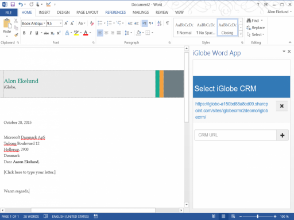Open the iGlobe sharepoint CRM link
This screenshot has height=220, width=294.
tap(231, 111)
